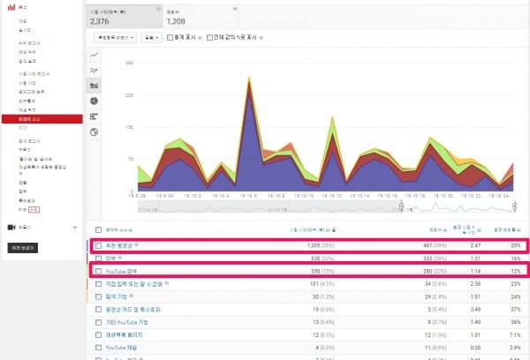
Task: Switch to the bar chart view
Action: tap(94, 116)
